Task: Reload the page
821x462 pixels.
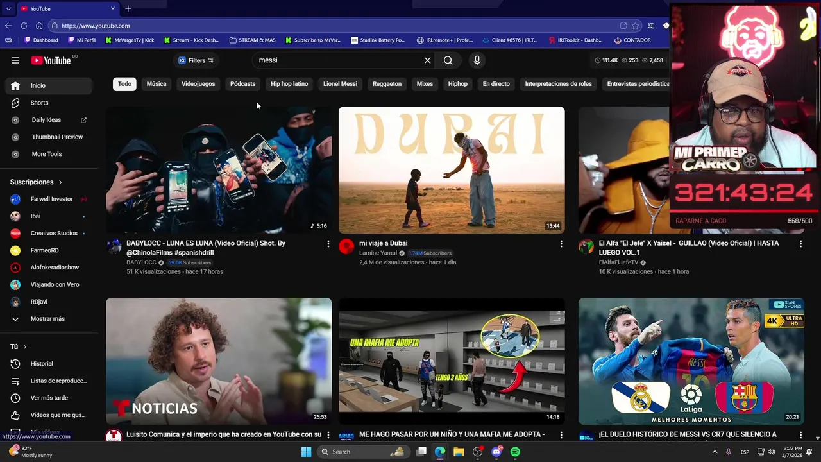Action: (x=24, y=26)
